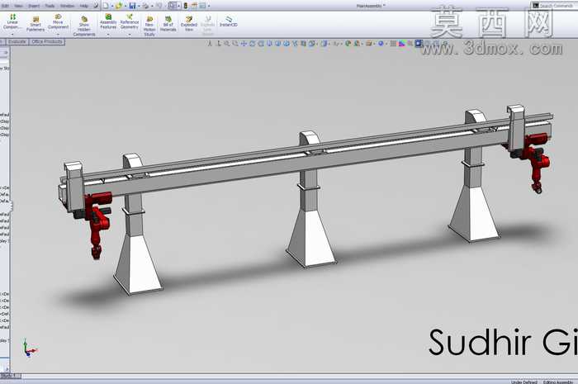Click the Linear Component Pattern tool
This screenshot has width=578, height=384.
point(12,21)
